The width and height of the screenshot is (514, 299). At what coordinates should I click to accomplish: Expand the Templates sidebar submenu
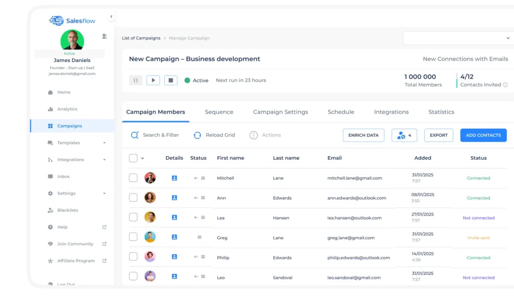104,143
